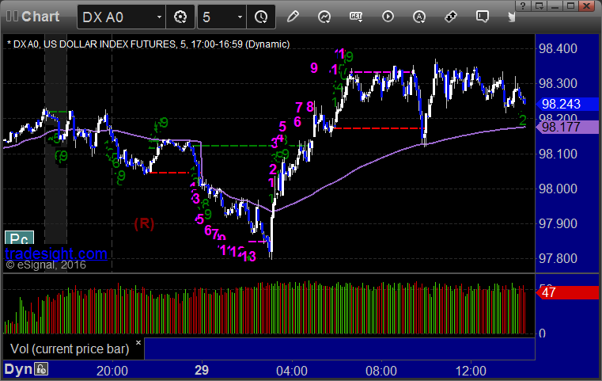This screenshot has height=381, width=602.
Task: Click the 12:00 time axis label
Action: click(471, 371)
